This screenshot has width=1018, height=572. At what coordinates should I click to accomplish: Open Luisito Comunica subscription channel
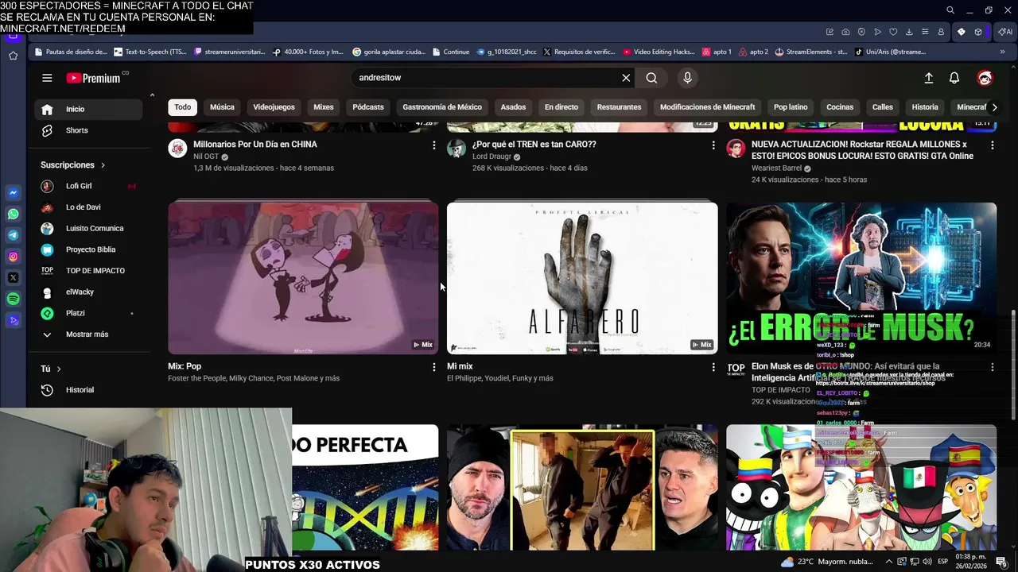[89, 228]
